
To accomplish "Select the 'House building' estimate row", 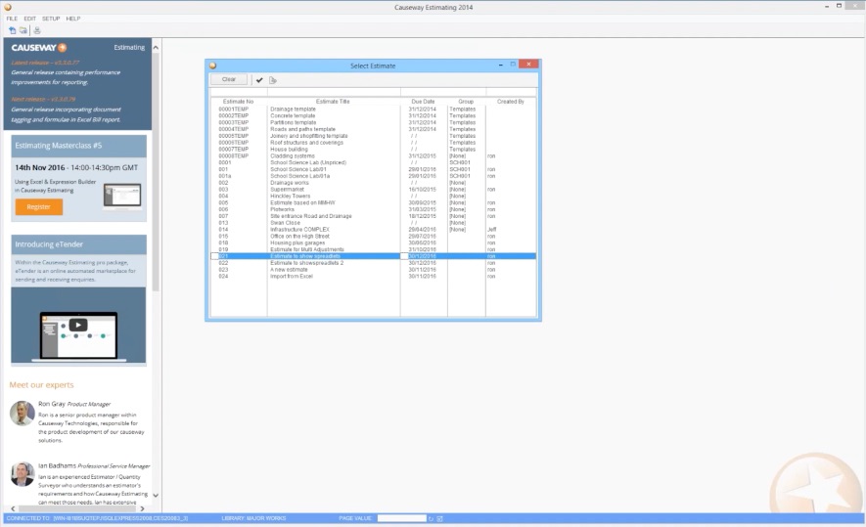I will (374, 150).
